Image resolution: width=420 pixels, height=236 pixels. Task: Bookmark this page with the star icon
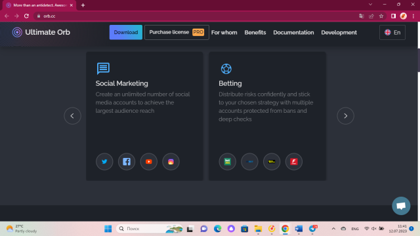(381, 16)
